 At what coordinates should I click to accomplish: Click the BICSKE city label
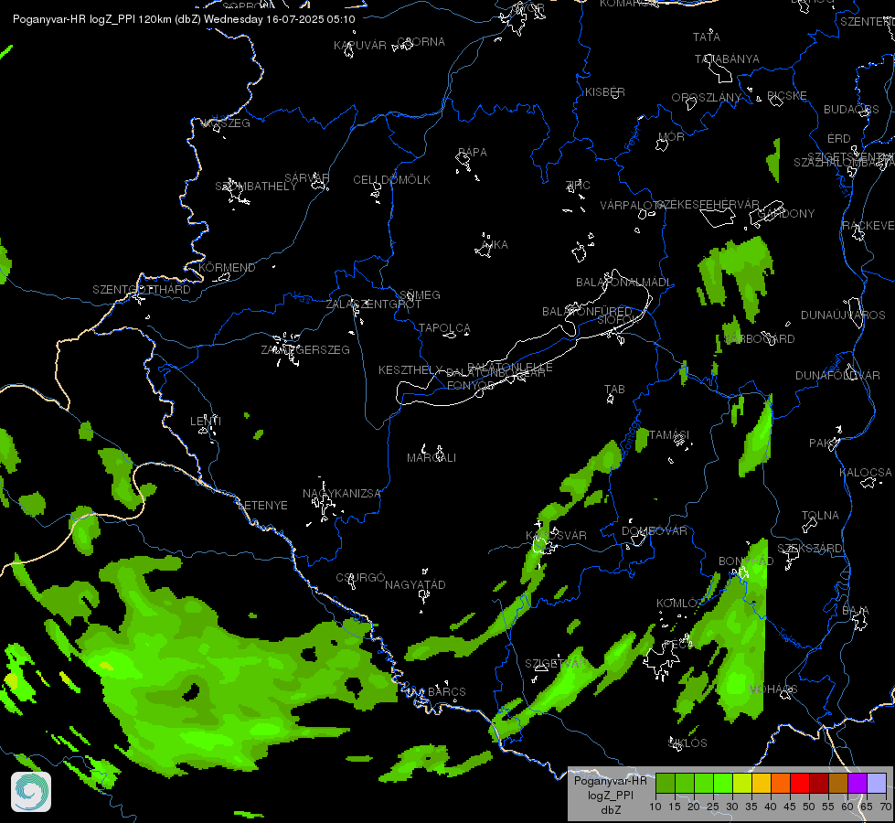(787, 96)
